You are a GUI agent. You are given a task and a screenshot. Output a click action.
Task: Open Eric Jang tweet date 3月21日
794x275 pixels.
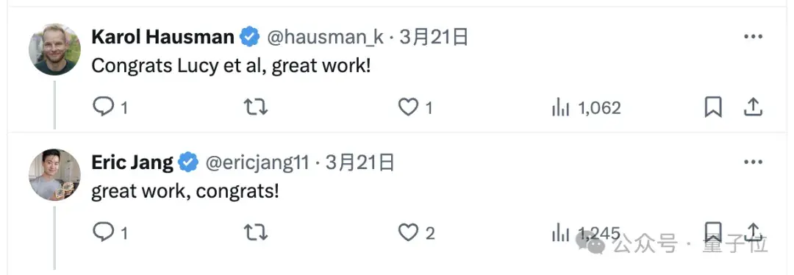(x=360, y=162)
